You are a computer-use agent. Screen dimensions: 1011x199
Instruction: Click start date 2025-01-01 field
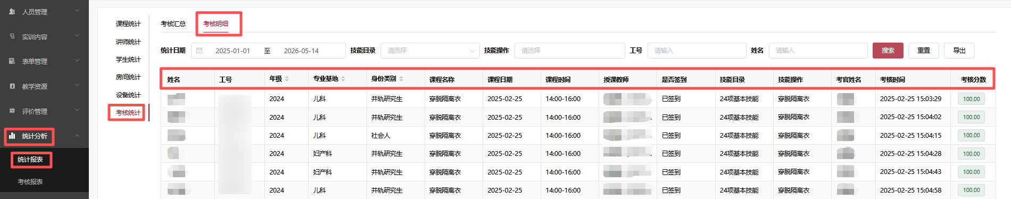pos(233,51)
